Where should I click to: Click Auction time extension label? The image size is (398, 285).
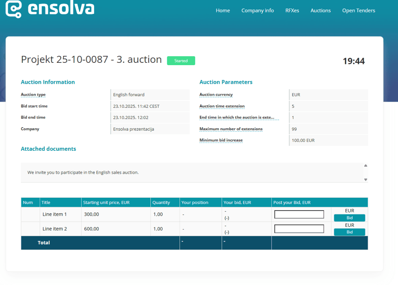[222, 106]
